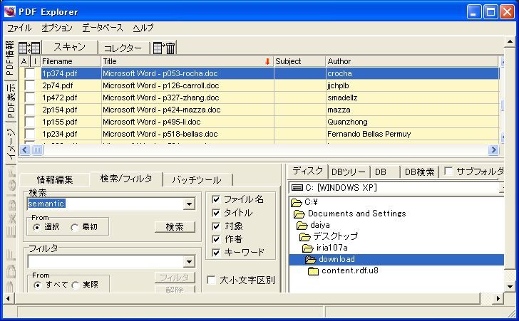
Task: Check the box for row 1p155.pdf
Action: click(30, 122)
